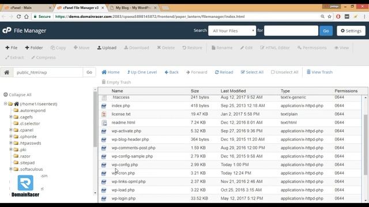Click the Edit toolbar button
Viewport: 369px width, 207px height.
pos(246,48)
